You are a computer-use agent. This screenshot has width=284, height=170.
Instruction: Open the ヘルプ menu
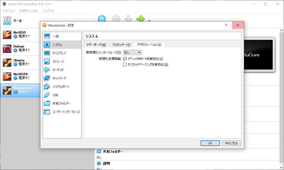click(x=48, y=11)
